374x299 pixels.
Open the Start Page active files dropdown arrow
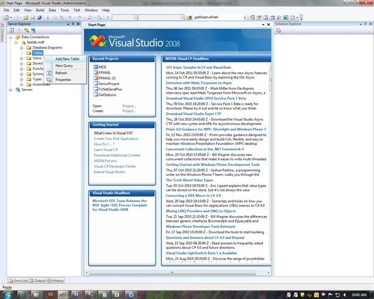click(x=263, y=25)
